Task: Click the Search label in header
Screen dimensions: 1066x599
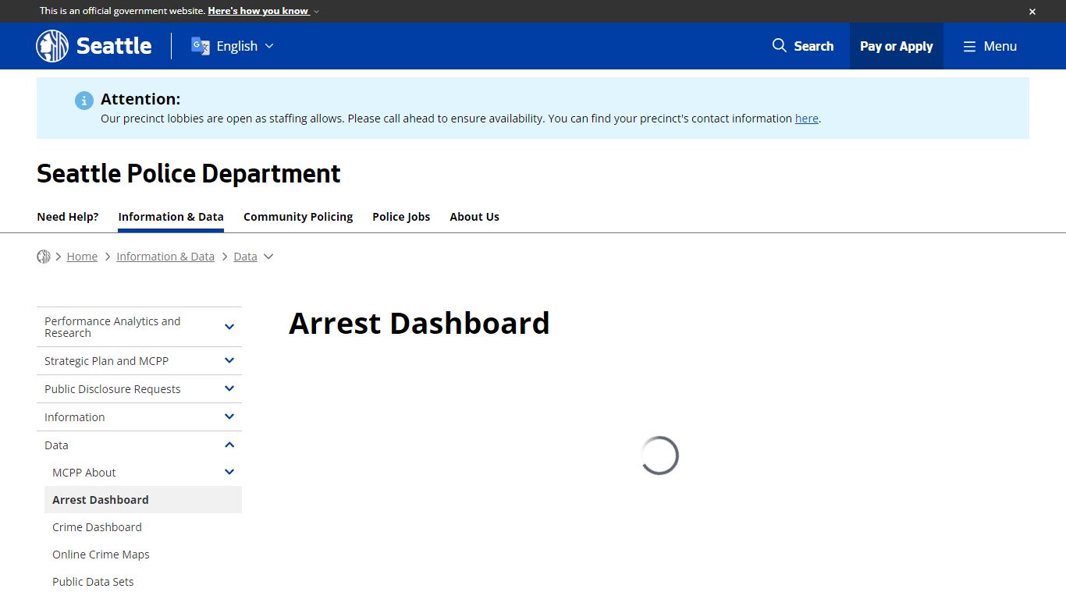Action: coord(814,46)
